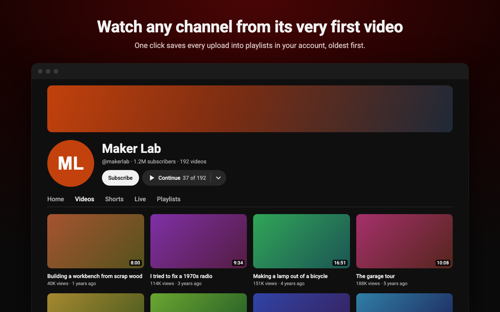Open the Shorts tab
This screenshot has width=500, height=312.
(114, 199)
